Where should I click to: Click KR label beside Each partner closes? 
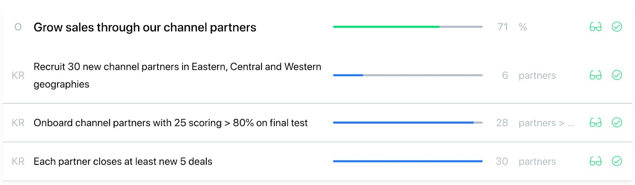pyautogui.click(x=18, y=161)
